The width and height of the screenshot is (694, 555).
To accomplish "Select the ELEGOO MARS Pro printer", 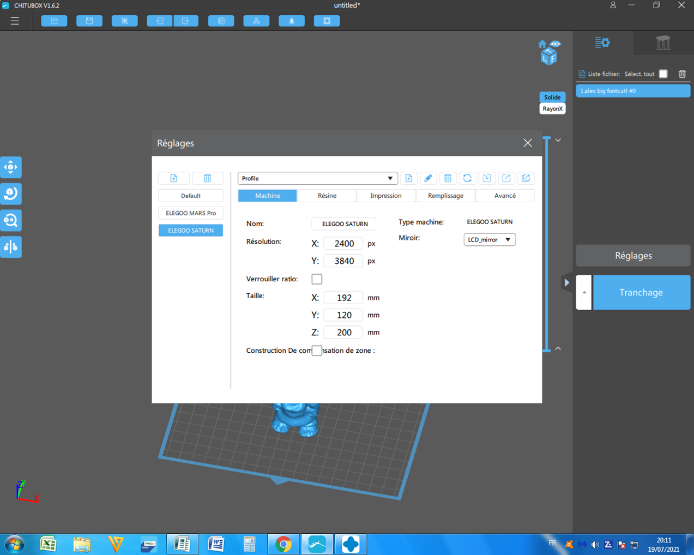I will click(x=191, y=213).
